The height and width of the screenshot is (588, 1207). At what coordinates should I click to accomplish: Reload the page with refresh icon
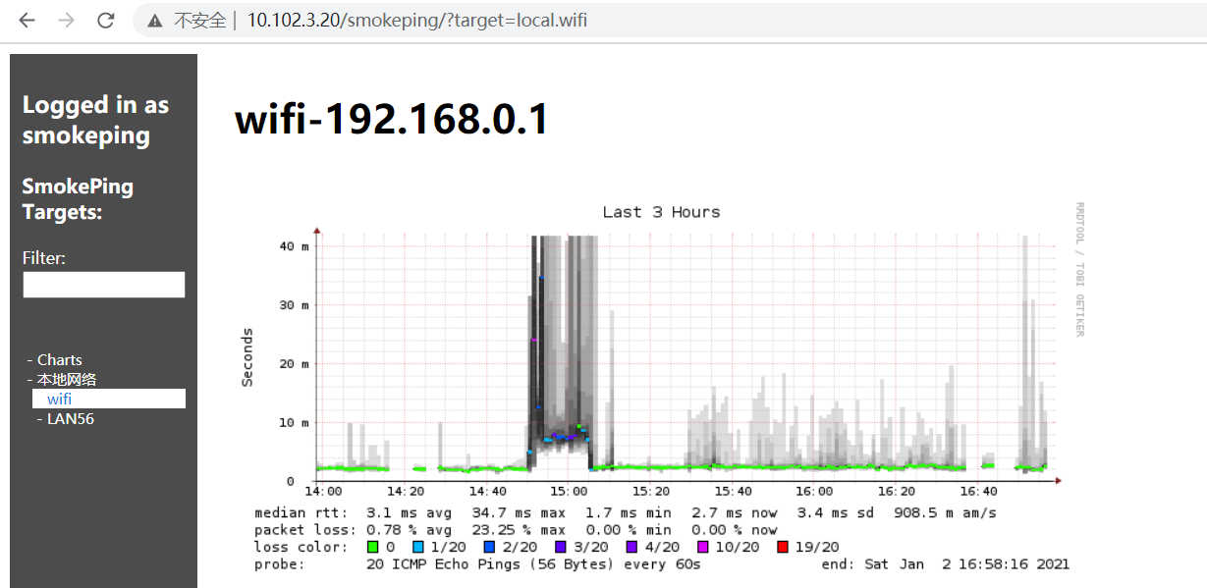pyautogui.click(x=106, y=20)
